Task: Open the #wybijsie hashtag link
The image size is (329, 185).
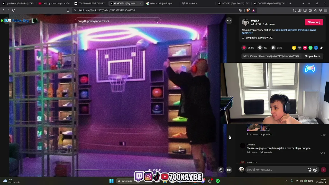Action: [304, 30]
